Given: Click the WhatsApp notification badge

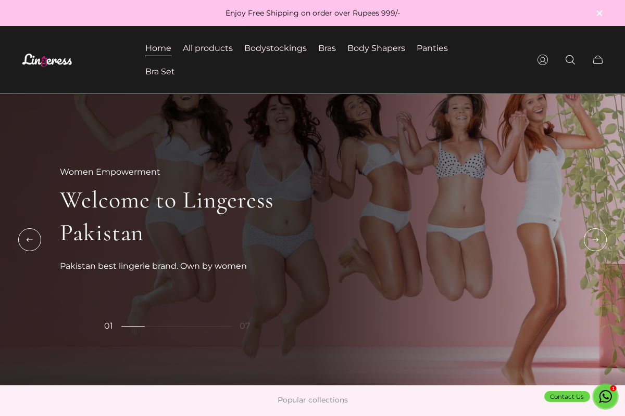Looking at the screenshot, I should pos(614,388).
